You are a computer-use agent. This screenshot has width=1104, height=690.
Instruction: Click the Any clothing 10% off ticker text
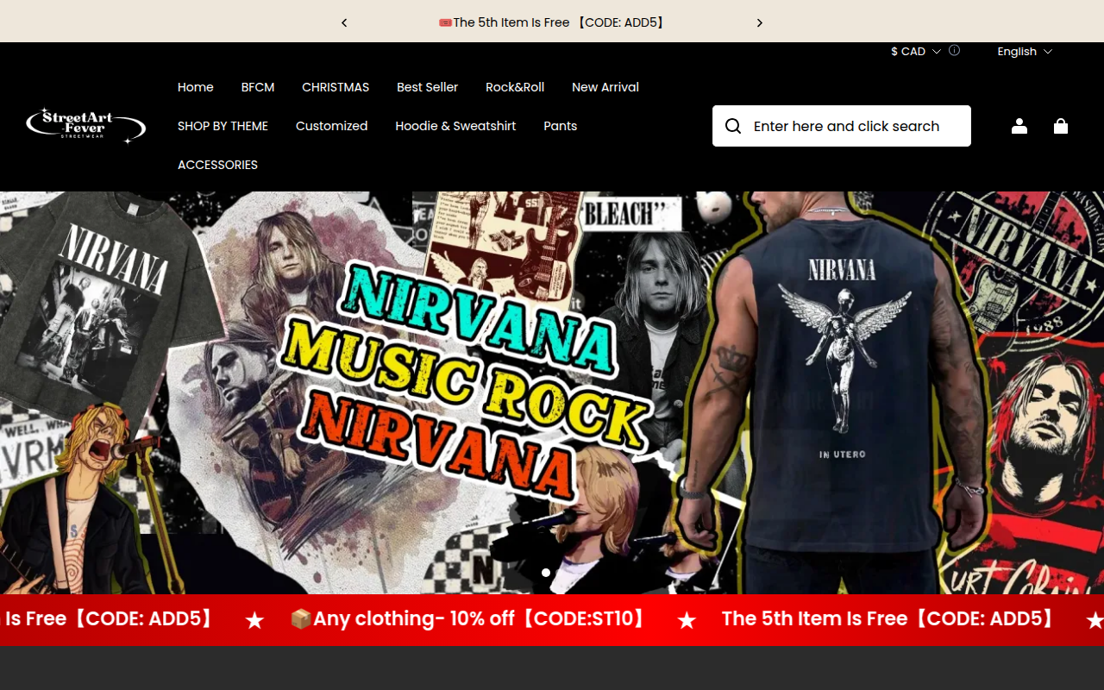[469, 619]
